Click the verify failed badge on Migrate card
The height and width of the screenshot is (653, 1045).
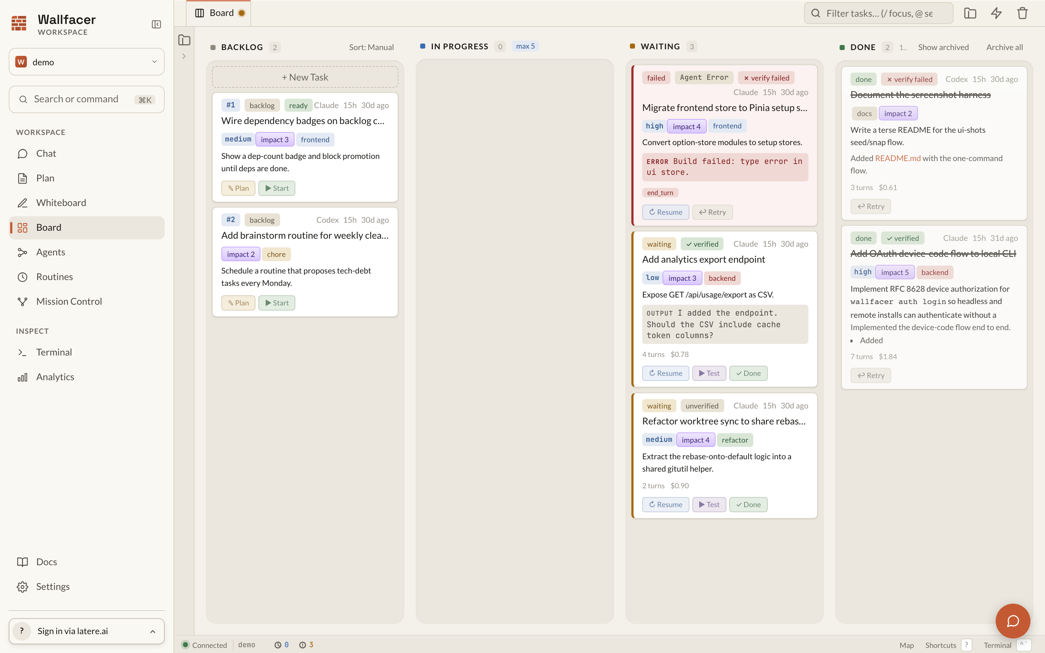(766, 78)
